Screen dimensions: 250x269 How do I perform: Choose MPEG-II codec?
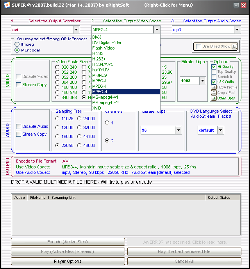[126, 86]
